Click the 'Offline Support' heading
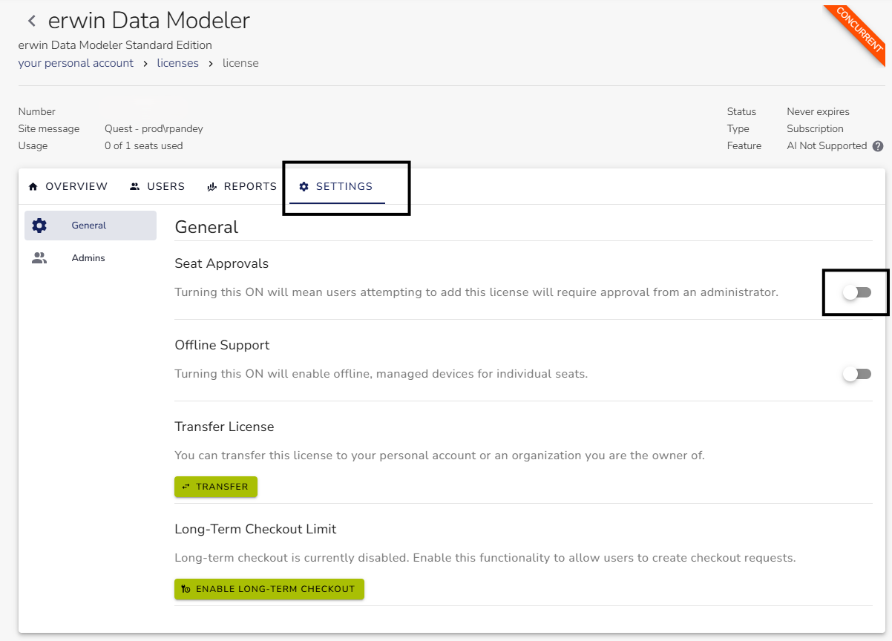 point(222,345)
